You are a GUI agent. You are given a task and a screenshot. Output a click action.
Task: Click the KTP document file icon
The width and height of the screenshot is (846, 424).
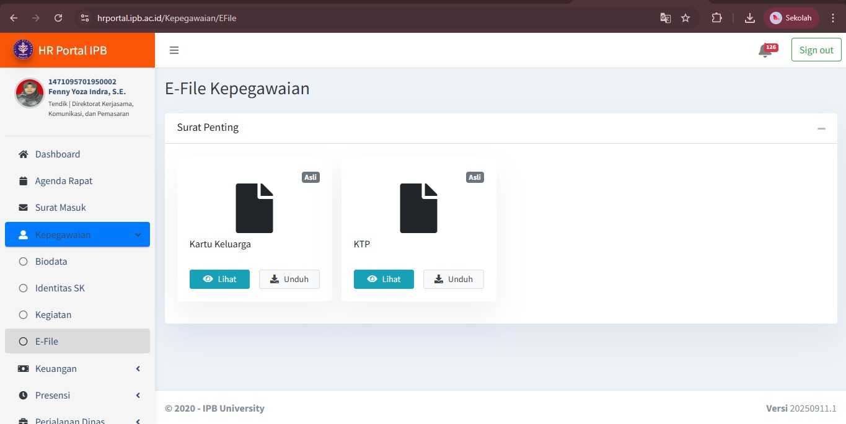pyautogui.click(x=418, y=208)
